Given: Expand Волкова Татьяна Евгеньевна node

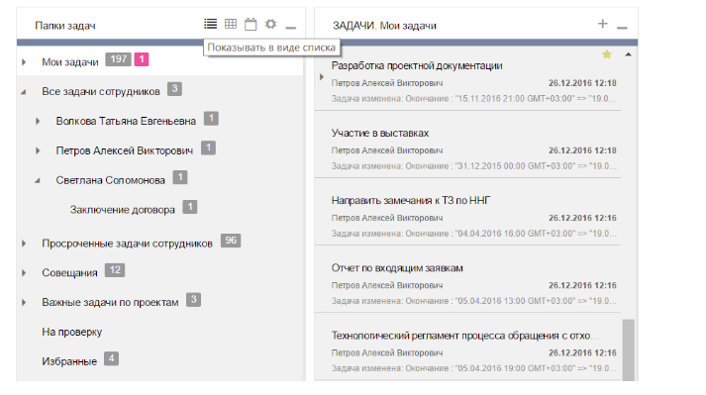Looking at the screenshot, I should pos(38,121).
